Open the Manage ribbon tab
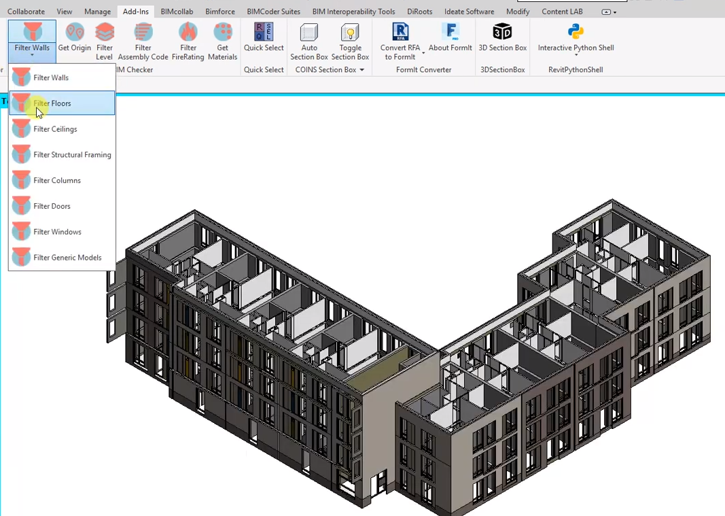Viewport: 725px width, 516px height. point(97,12)
